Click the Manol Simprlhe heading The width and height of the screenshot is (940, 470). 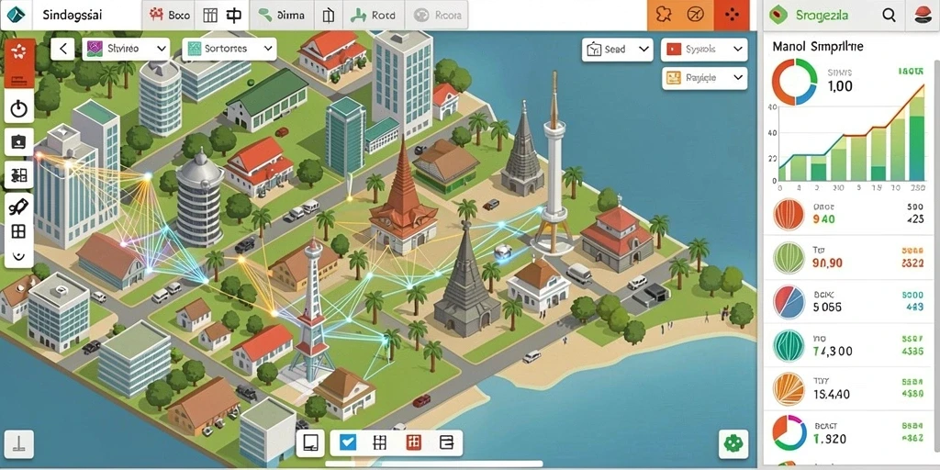pyautogui.click(x=818, y=46)
